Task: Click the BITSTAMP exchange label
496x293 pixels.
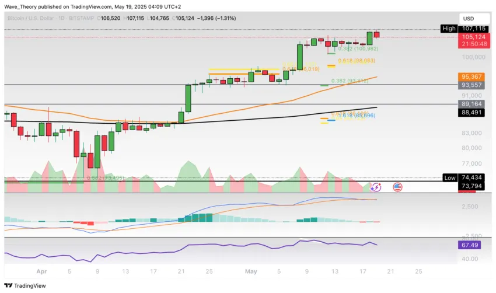Action: [81, 18]
